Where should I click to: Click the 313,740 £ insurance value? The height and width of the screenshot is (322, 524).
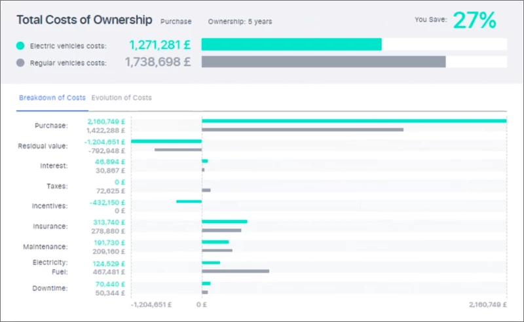[x=109, y=223]
